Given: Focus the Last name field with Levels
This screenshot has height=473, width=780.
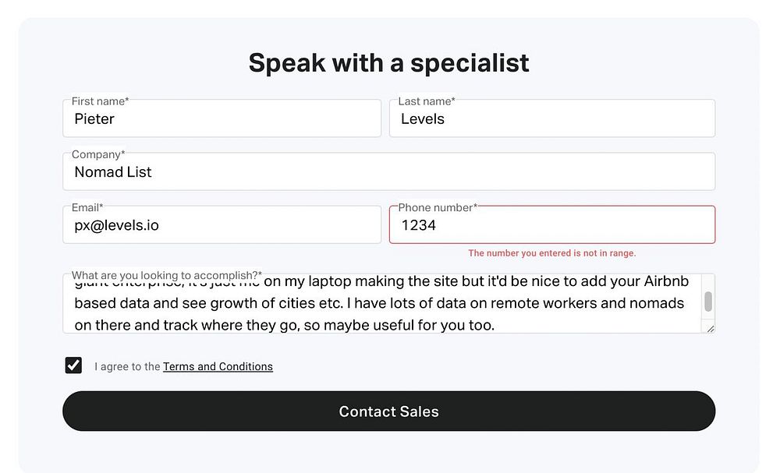Looking at the screenshot, I should point(551,120).
